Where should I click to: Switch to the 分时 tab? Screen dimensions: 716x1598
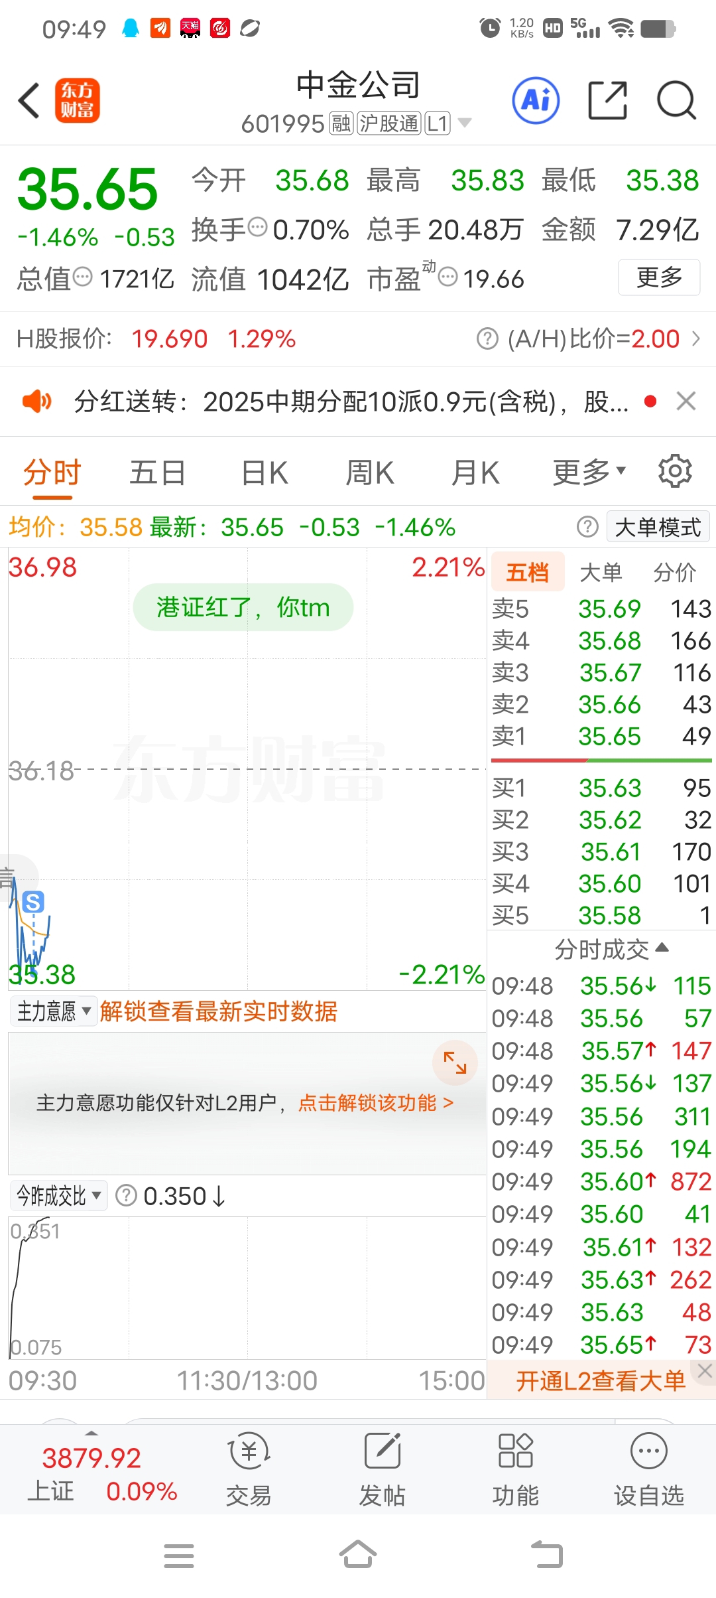click(52, 474)
